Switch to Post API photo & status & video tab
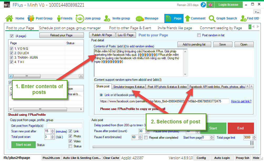This screenshot has height=161, width=264. (167, 87)
